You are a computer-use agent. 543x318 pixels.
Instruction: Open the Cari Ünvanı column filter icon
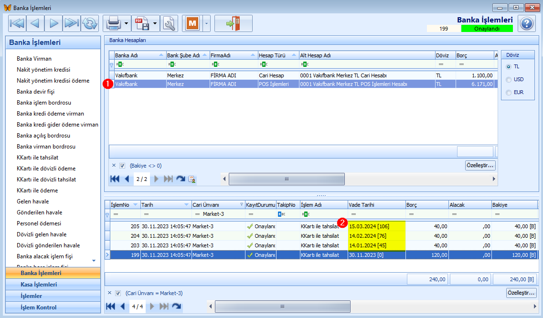click(x=241, y=205)
